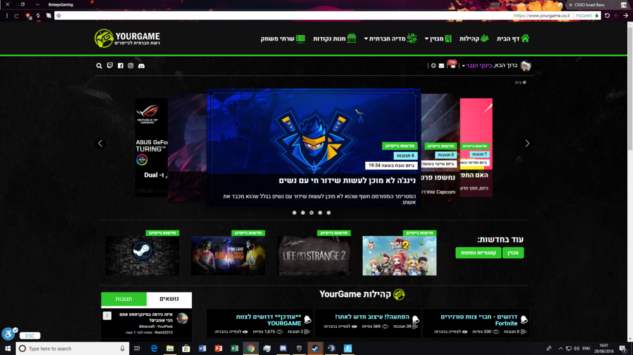Open the user account dropdown arrow

pyautogui.click(x=463, y=66)
